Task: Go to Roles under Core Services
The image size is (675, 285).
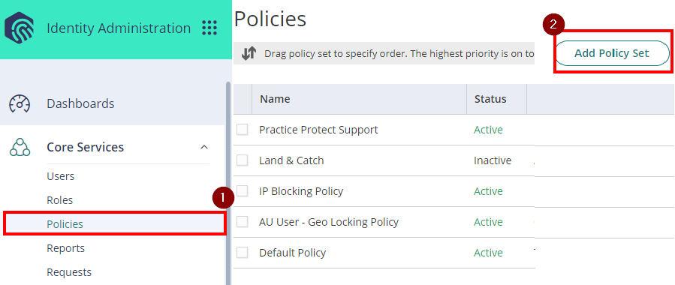Action: (60, 200)
